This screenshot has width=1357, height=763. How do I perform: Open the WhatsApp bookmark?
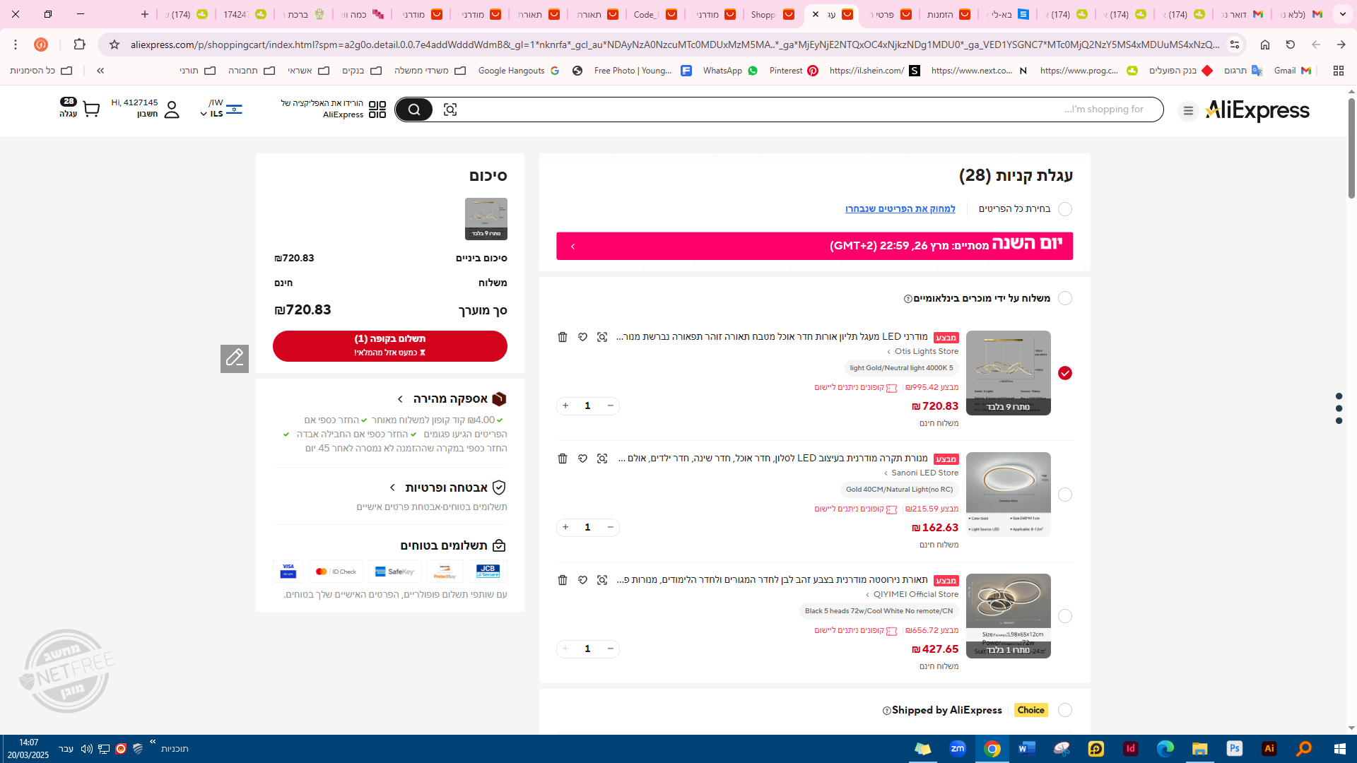tap(729, 71)
